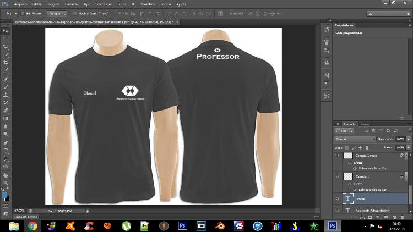This screenshot has height=232, width=413.
Task: Enable Mostrar Contr. Transf. checkbox
Action: [x=75, y=13]
